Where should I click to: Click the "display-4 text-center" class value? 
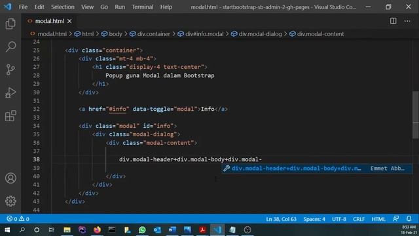pos(165,67)
